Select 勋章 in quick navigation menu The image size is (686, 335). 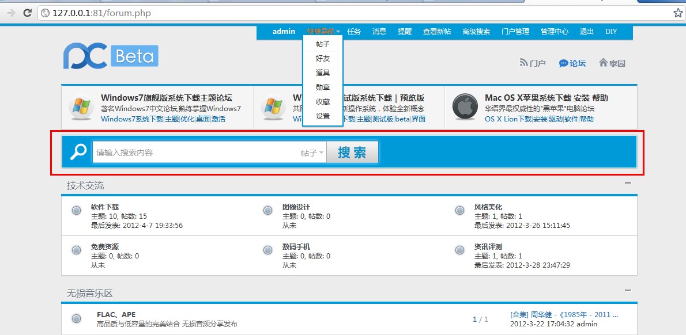pyautogui.click(x=322, y=87)
